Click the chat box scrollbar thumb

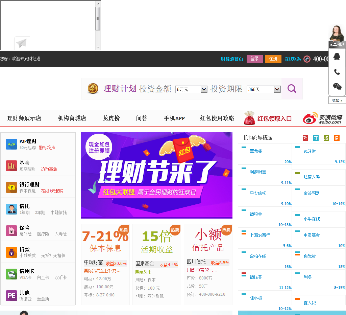point(98,19)
